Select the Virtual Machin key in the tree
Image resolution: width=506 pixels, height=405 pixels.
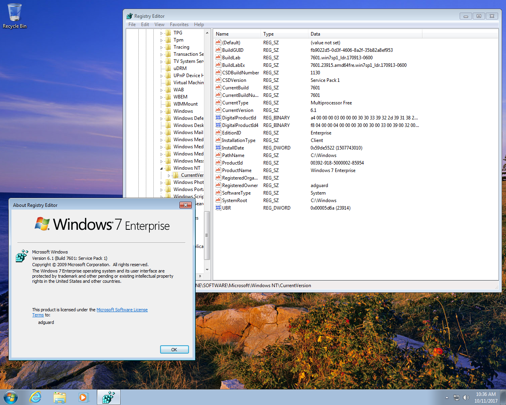coord(189,83)
